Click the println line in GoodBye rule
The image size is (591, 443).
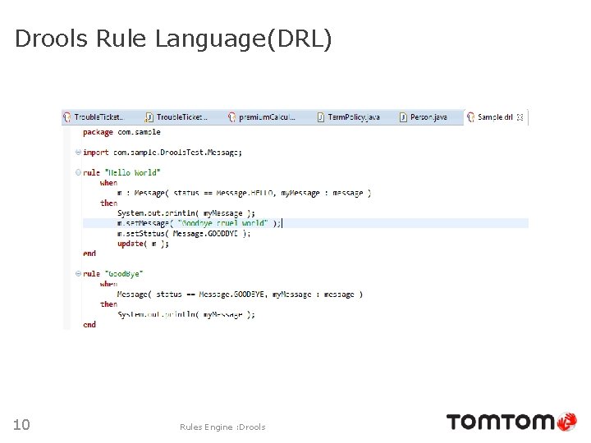point(186,314)
